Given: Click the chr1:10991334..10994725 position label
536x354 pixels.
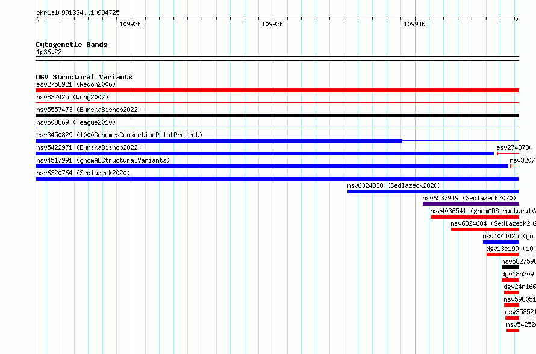Looking at the screenshot, I should click(78, 13).
